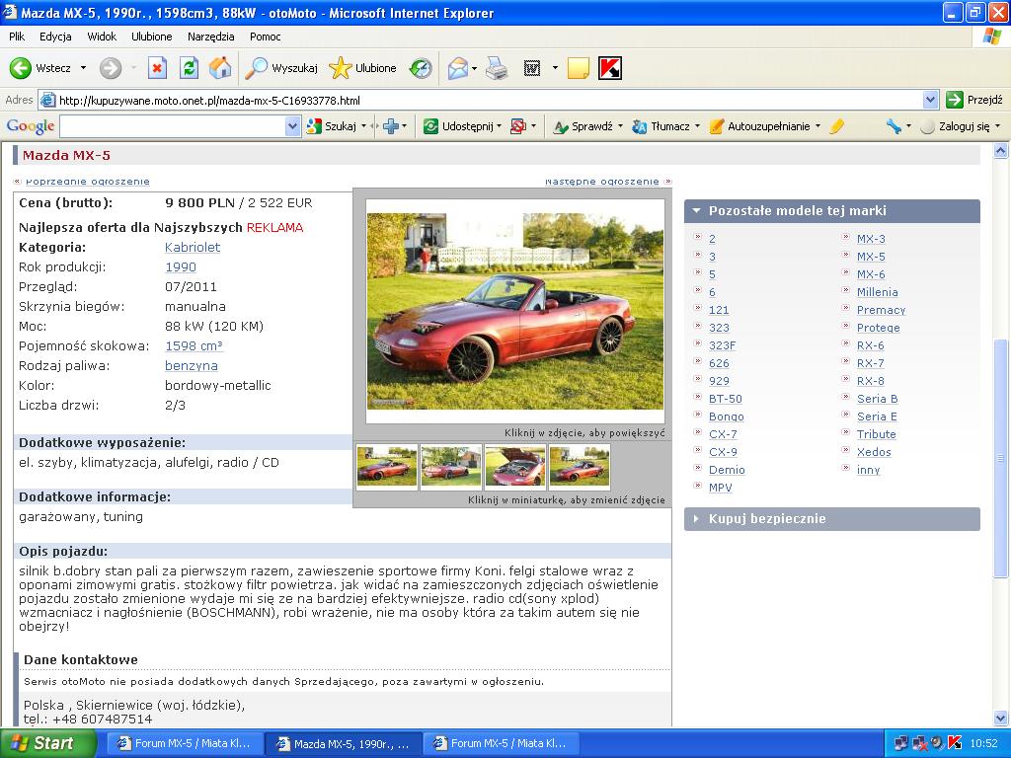Print the page with printer icon
This screenshot has width=1011, height=758.
[497, 68]
